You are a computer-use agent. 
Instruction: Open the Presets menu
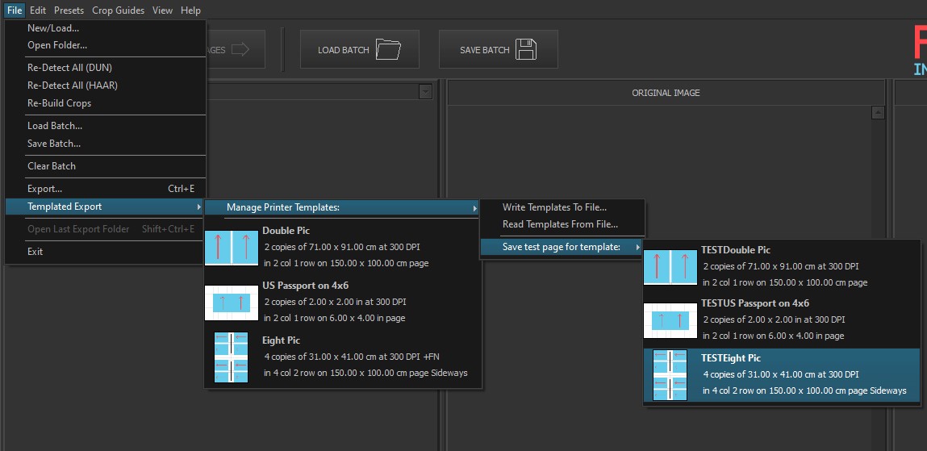[x=69, y=10]
